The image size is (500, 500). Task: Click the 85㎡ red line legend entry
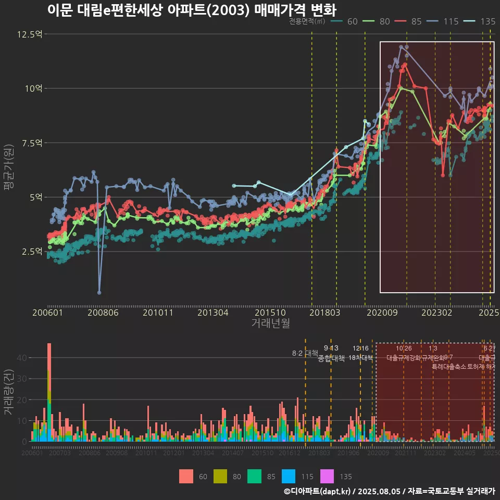[x=408, y=21]
